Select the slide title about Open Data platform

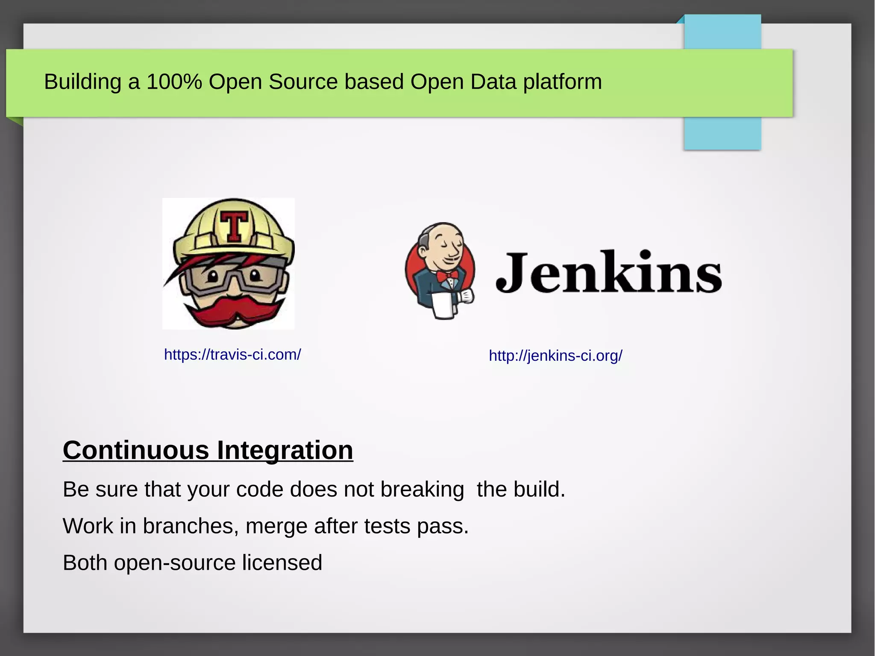click(323, 82)
